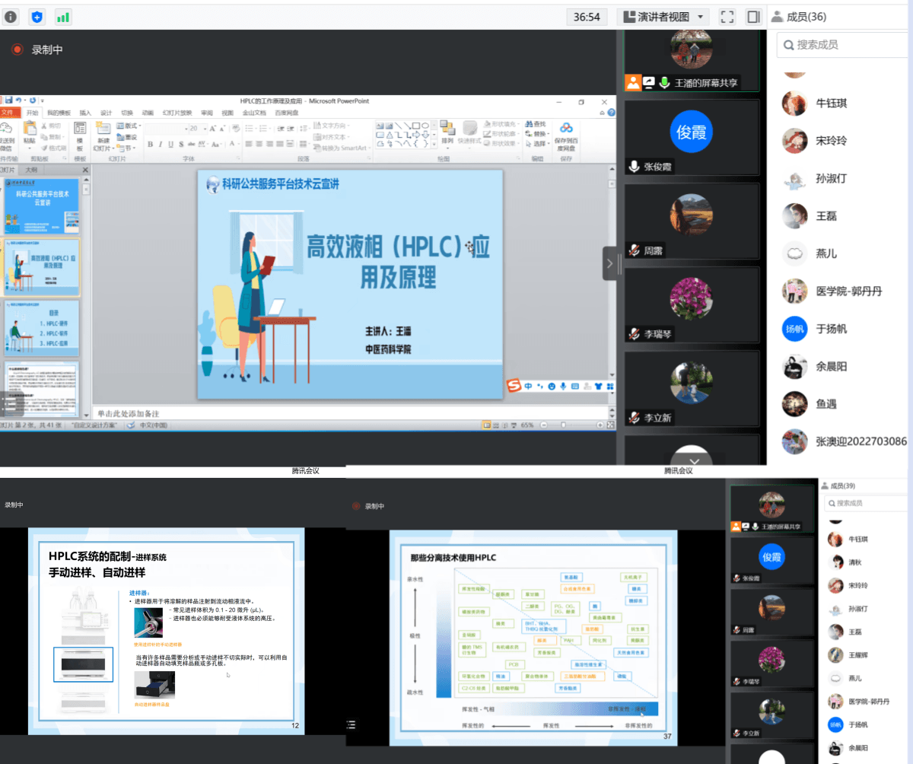Click 保存到百度网盘 cloud icon

coord(565,135)
